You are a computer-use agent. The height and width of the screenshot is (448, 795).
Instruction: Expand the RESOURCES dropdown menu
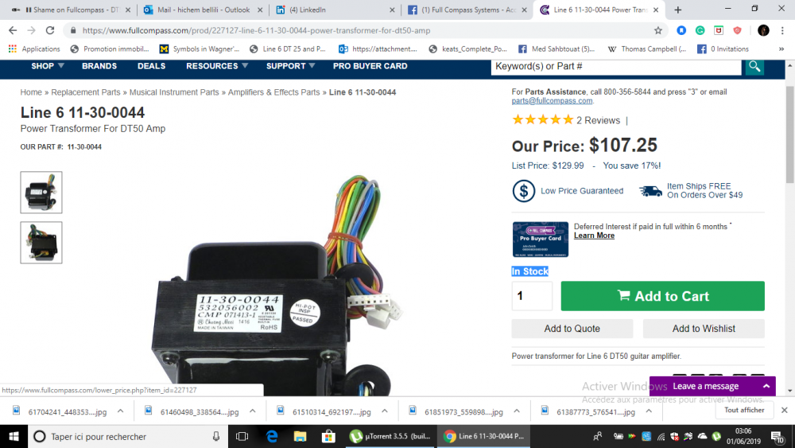point(217,66)
